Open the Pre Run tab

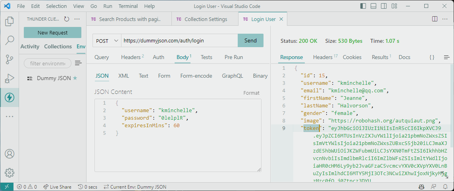(x=234, y=57)
